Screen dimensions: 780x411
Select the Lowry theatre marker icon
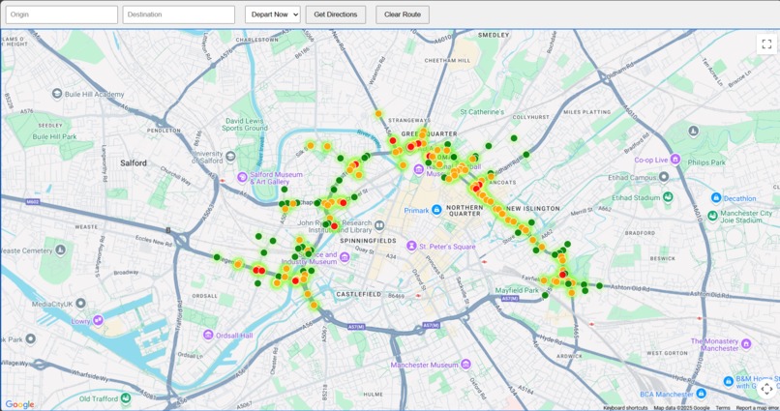click(x=99, y=320)
